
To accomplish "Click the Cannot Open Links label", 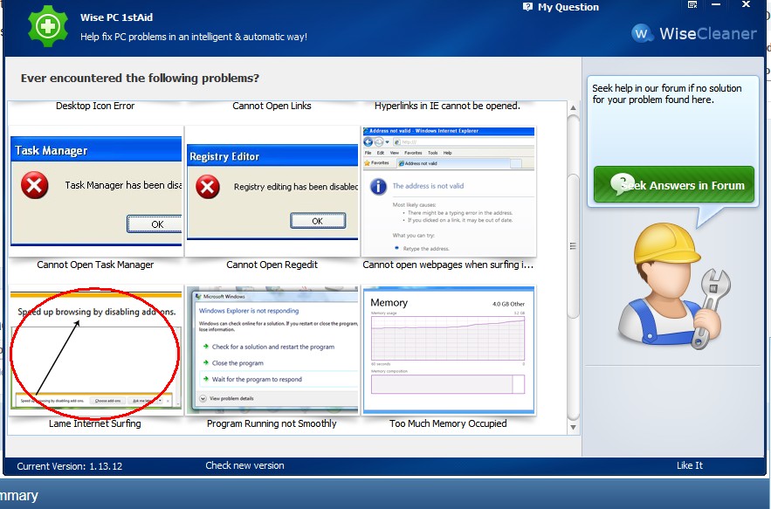I will 272,106.
